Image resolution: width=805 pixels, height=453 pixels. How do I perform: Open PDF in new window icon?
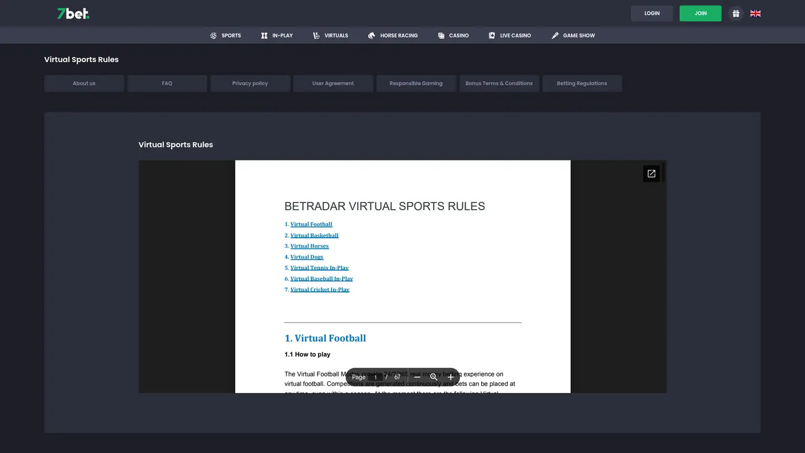tap(651, 173)
